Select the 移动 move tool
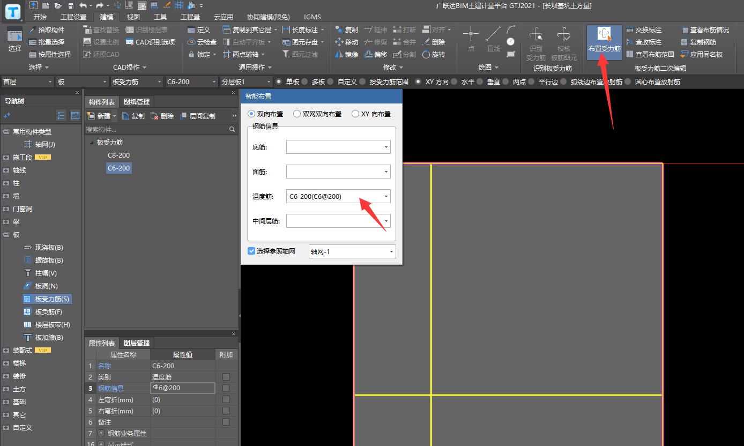Screen dimensions: 744x446 tap(347, 42)
